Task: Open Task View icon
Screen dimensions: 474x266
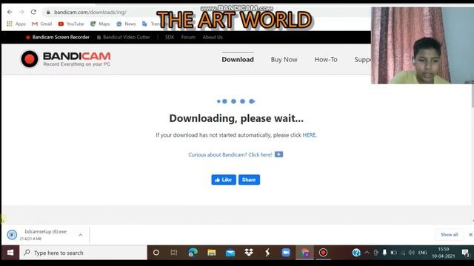Action: (174, 253)
